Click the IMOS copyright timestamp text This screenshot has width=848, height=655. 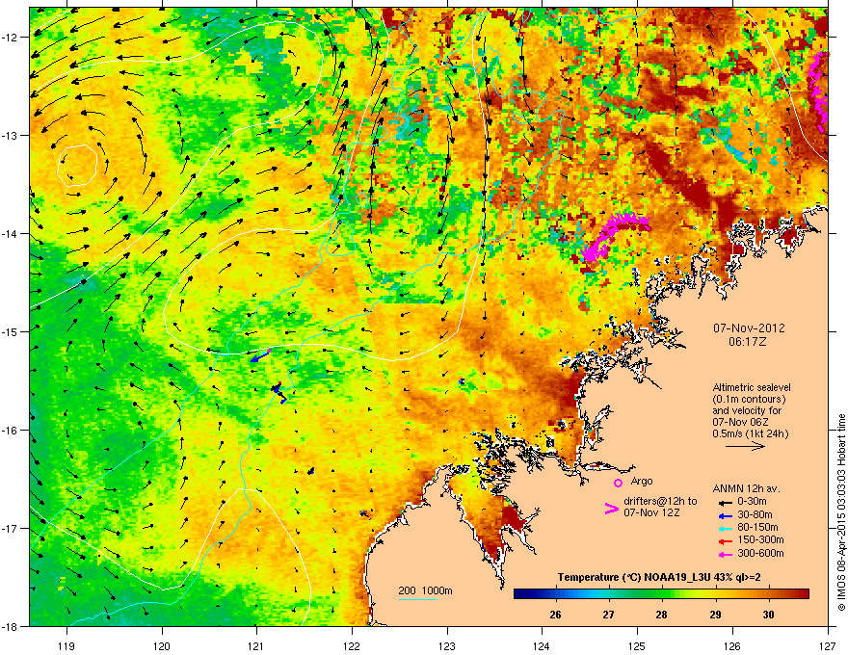841,512
